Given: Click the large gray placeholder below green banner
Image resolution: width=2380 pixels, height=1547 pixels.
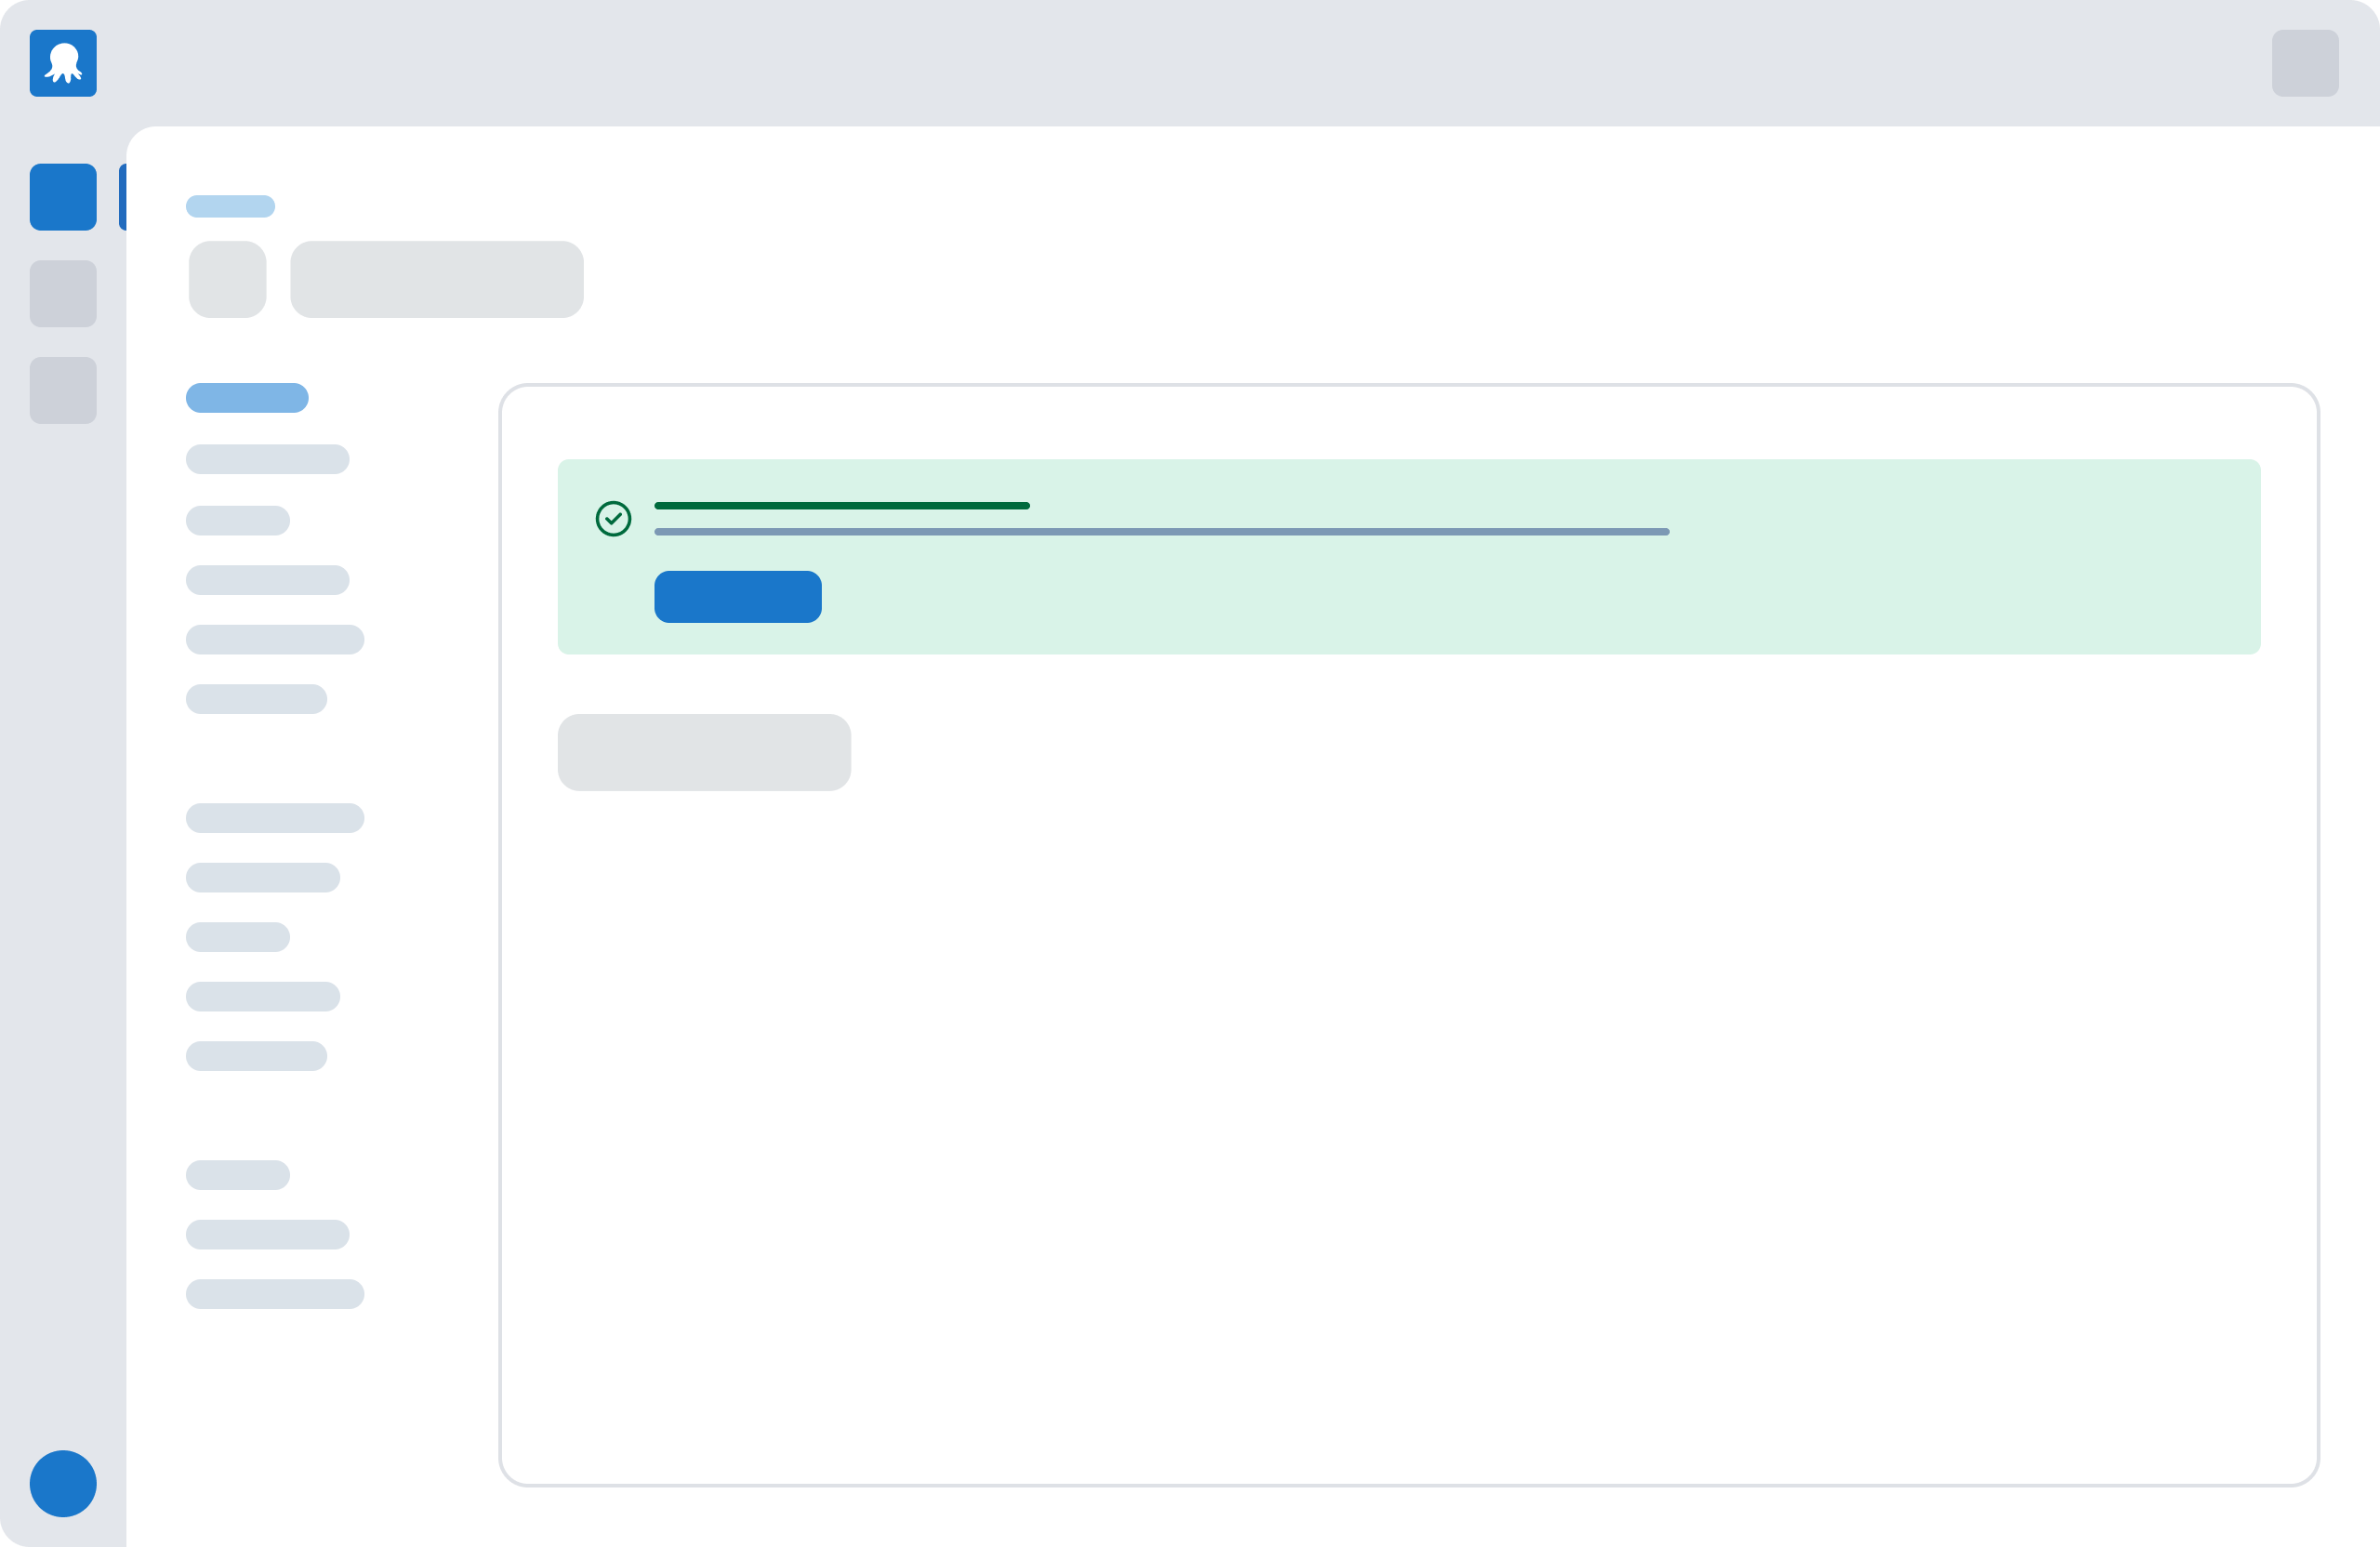Looking at the screenshot, I should click(x=704, y=753).
